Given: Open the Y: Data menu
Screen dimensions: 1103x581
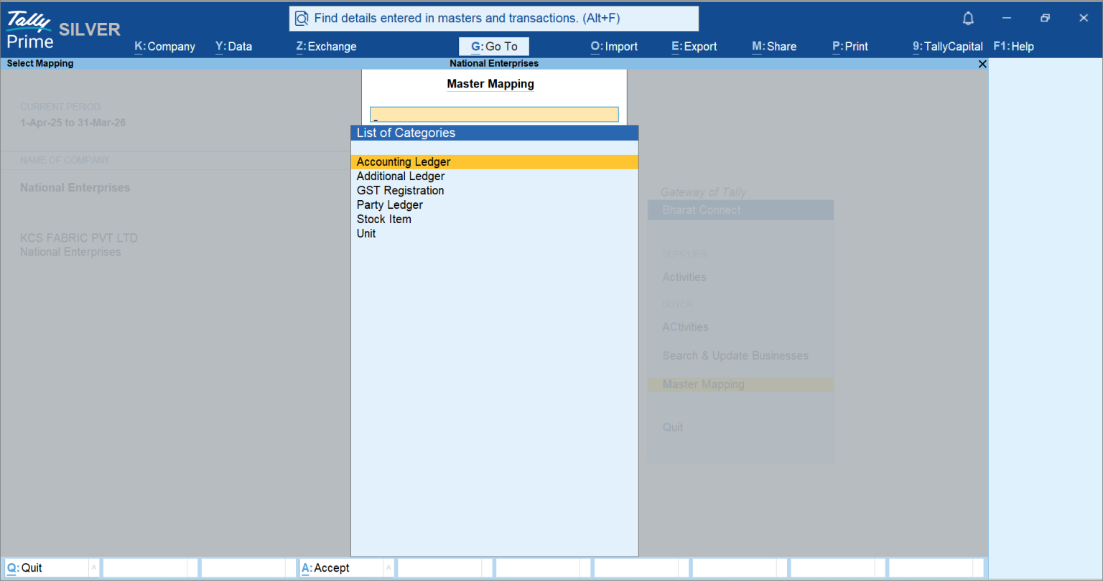Looking at the screenshot, I should click(233, 47).
